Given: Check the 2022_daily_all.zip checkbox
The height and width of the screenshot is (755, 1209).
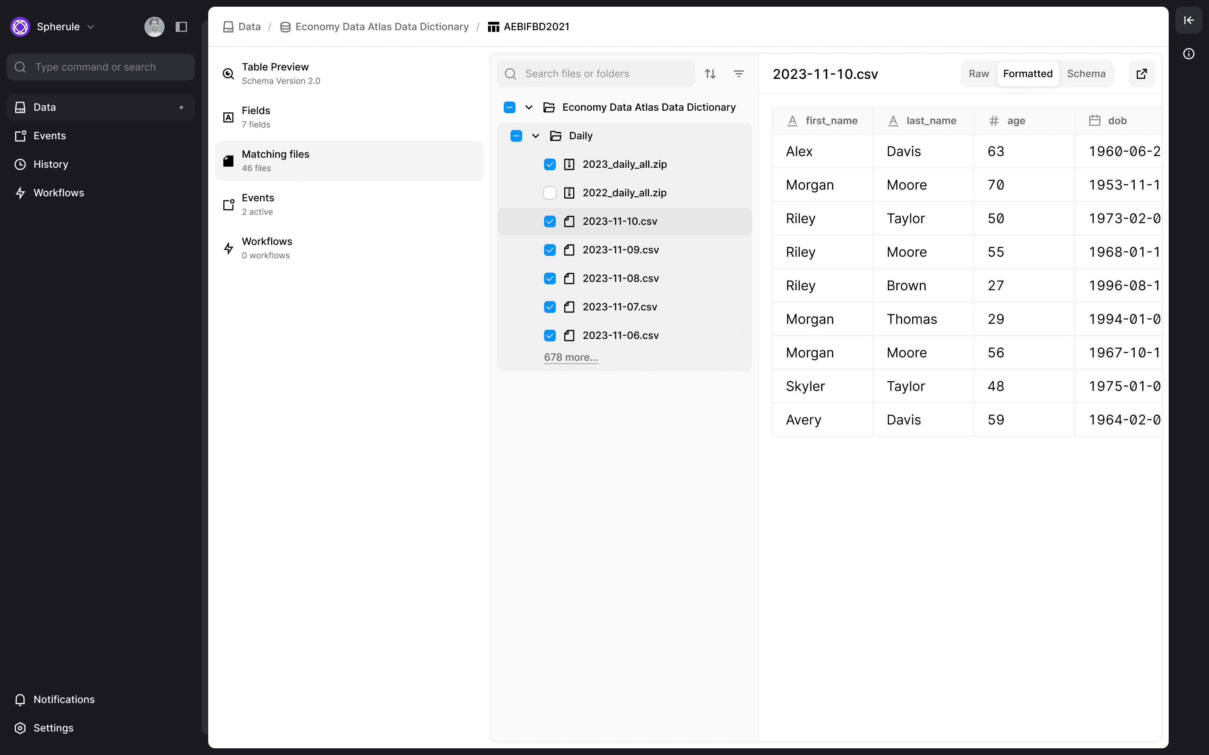Looking at the screenshot, I should click(x=550, y=193).
